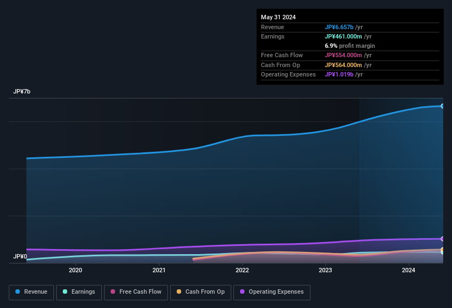Click the JP¥7b y-axis label

pos(21,91)
